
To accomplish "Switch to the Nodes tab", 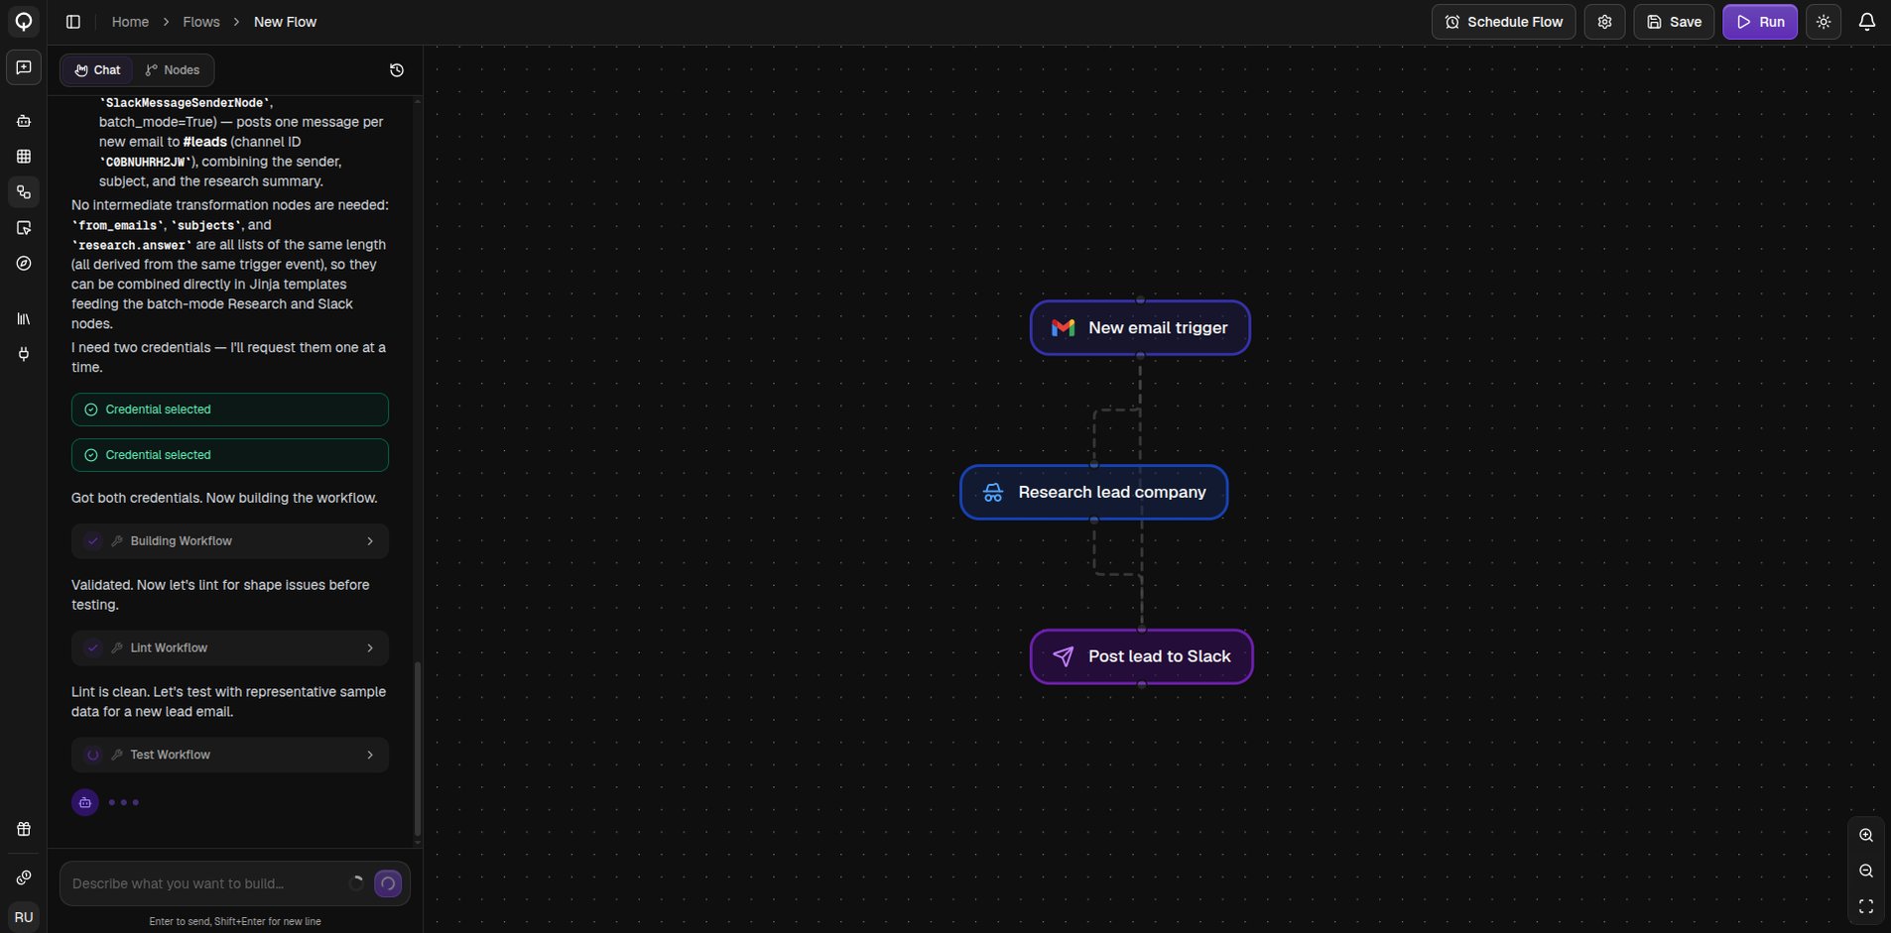I will coord(173,70).
